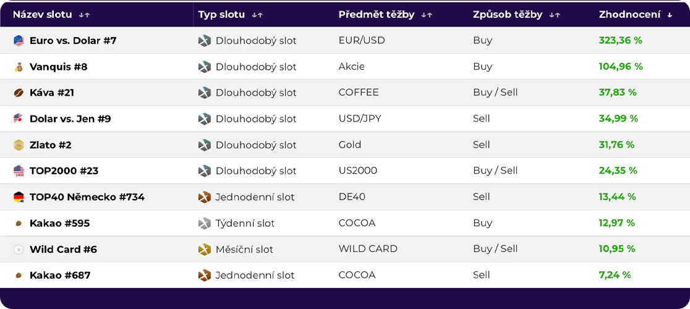
Task: Click the WILD CARD mining subject cell
Action: point(368,249)
